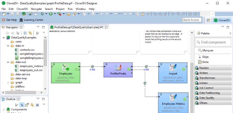This screenshot has height=113, width=233.
Task: Select the Marquee tool in Palette
Action: coord(206,51)
